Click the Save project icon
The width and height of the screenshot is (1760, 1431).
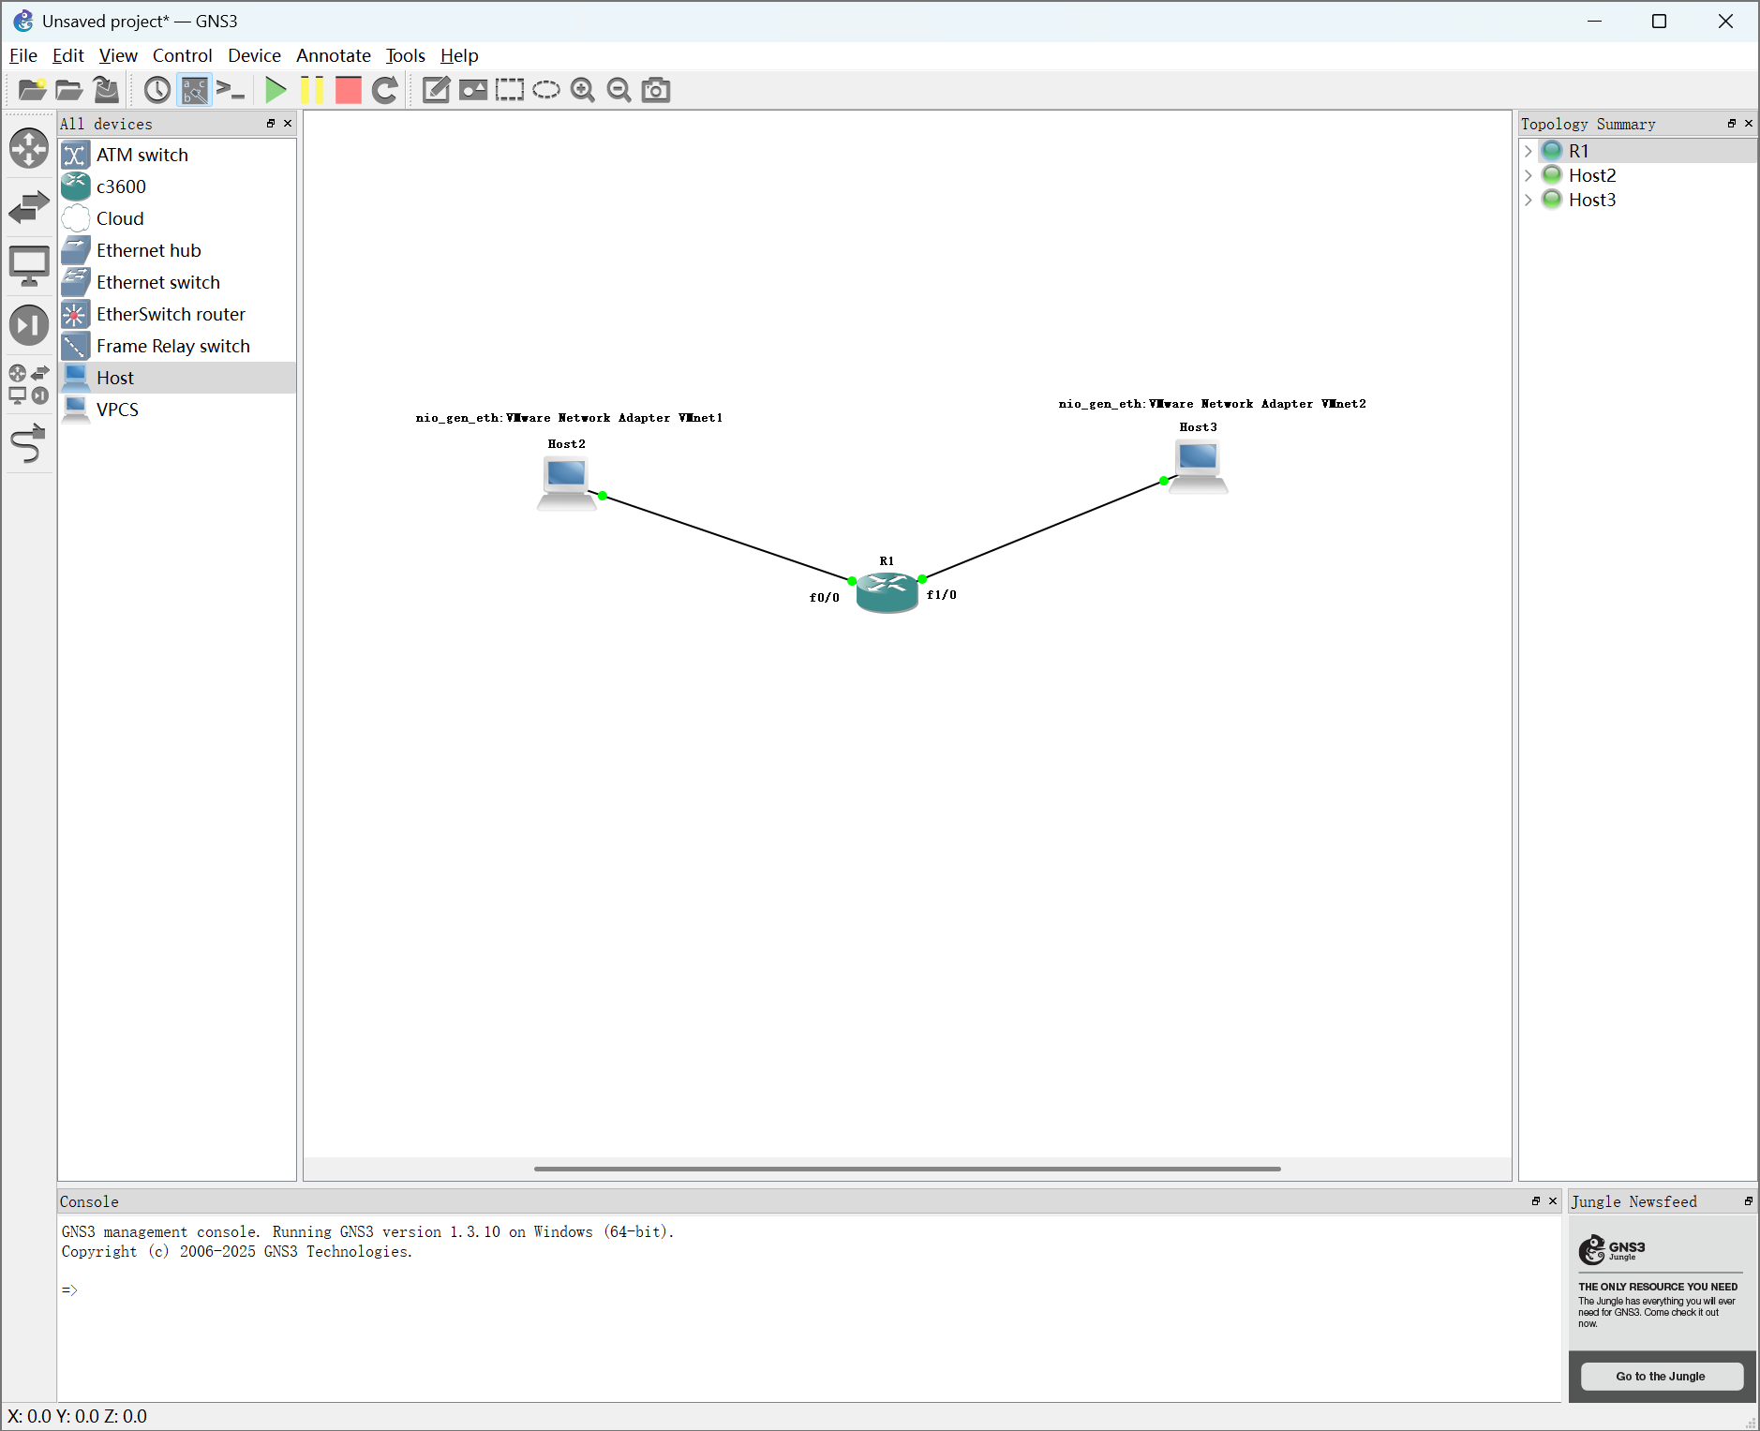(106, 90)
